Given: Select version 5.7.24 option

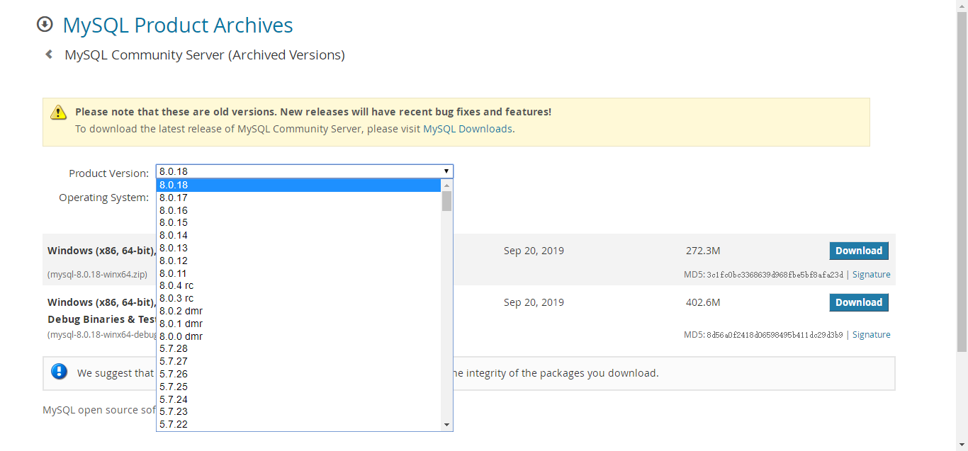Looking at the screenshot, I should (x=298, y=400).
